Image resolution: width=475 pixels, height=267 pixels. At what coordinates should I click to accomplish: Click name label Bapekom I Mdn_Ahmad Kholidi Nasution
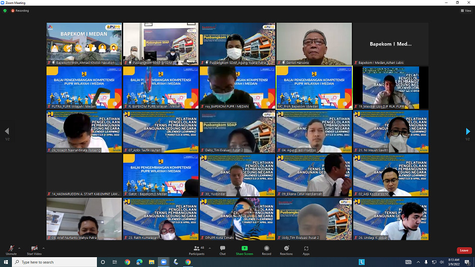pyautogui.click(x=85, y=63)
